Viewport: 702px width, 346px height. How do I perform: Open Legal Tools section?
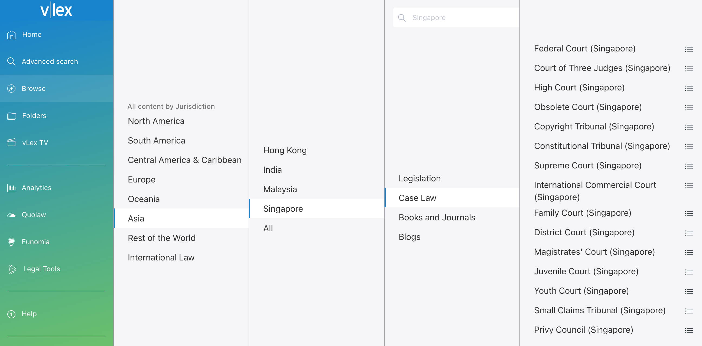[x=57, y=269]
